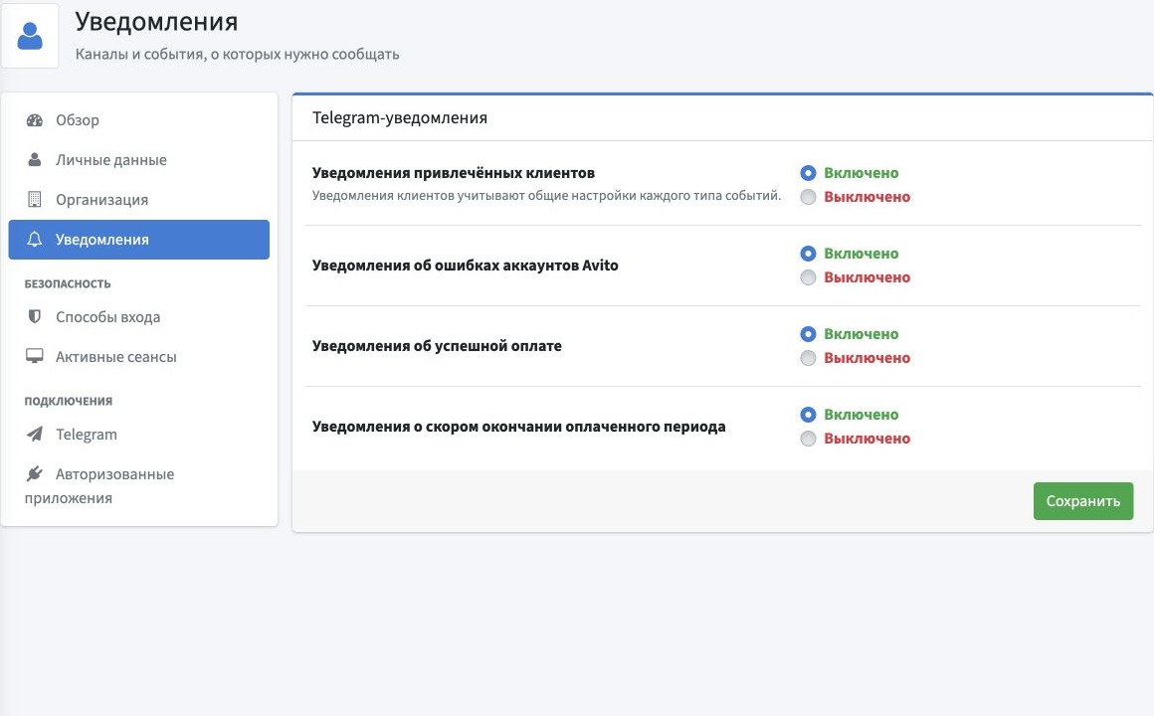Open Способы входа settings

(x=138, y=317)
